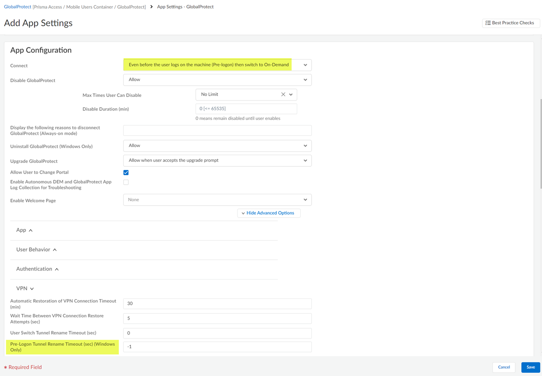
Task: Click the '0 means remain disabled until user enables' hint
Action: (x=238, y=119)
